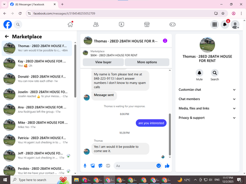Viewport: 246px width, 184px height.
Task: Open the Chrome three-dot menu
Action: 241,13
